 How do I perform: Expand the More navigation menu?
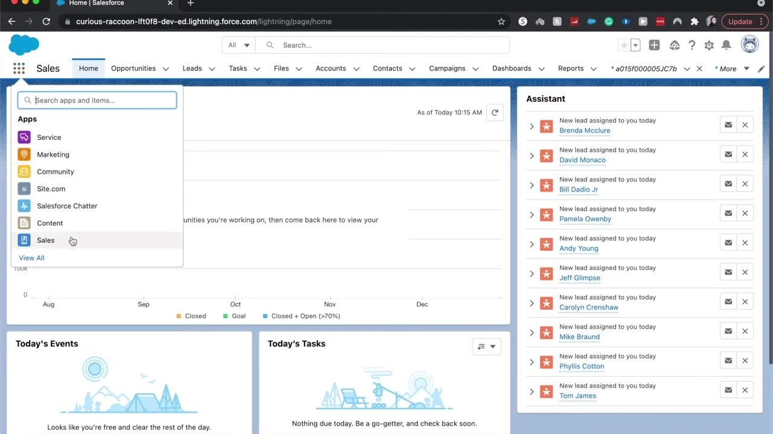click(733, 69)
